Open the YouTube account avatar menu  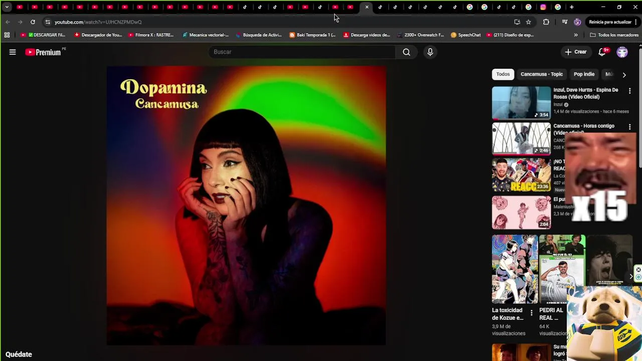(x=622, y=52)
